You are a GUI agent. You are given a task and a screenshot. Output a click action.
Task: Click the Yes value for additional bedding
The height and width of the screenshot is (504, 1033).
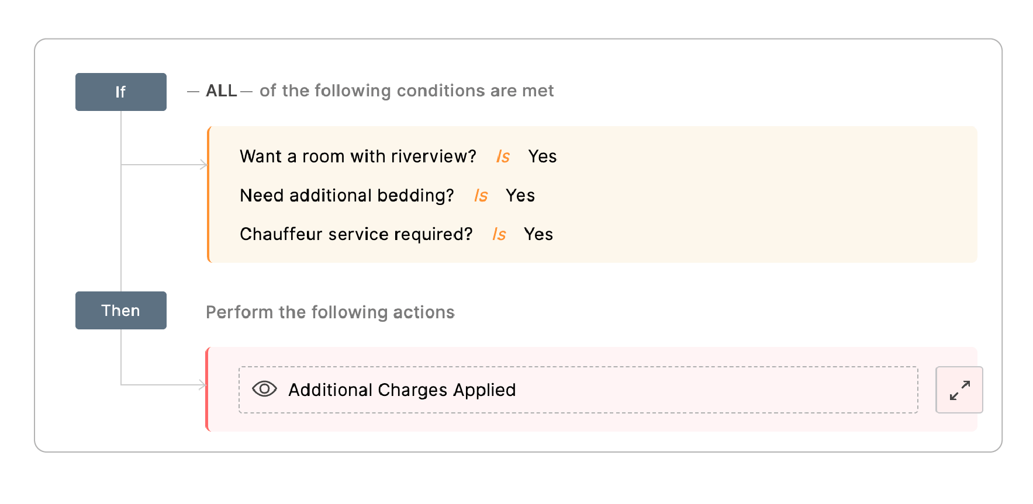pos(520,196)
